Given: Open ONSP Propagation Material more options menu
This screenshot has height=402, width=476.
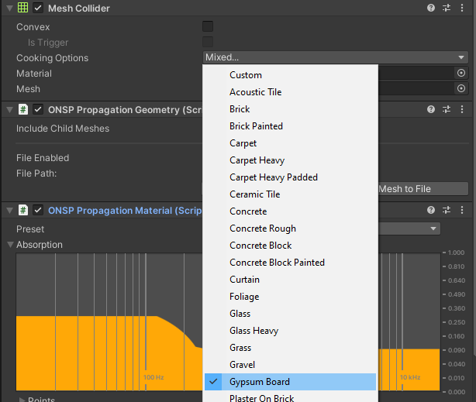Looking at the screenshot, I should 462,211.
